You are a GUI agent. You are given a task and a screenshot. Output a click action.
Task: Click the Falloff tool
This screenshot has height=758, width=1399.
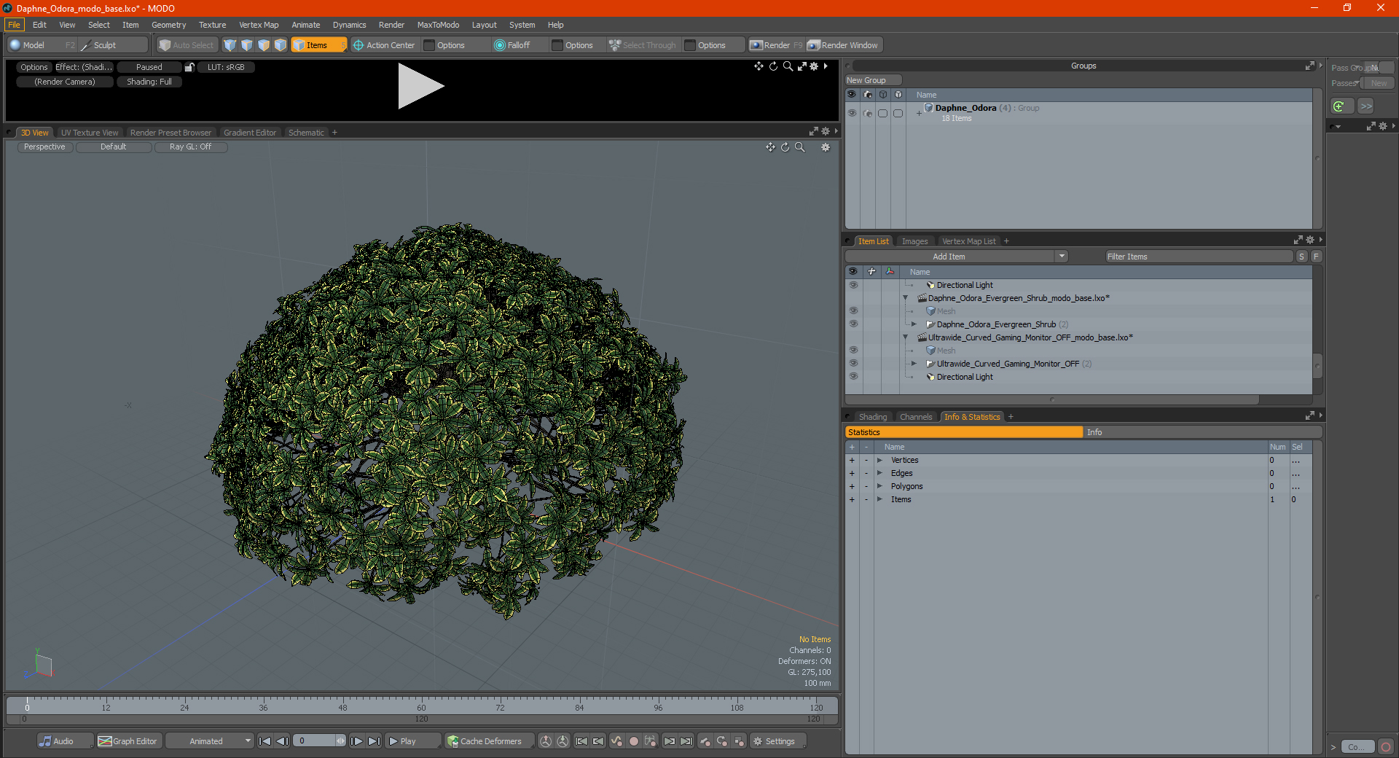click(x=512, y=45)
